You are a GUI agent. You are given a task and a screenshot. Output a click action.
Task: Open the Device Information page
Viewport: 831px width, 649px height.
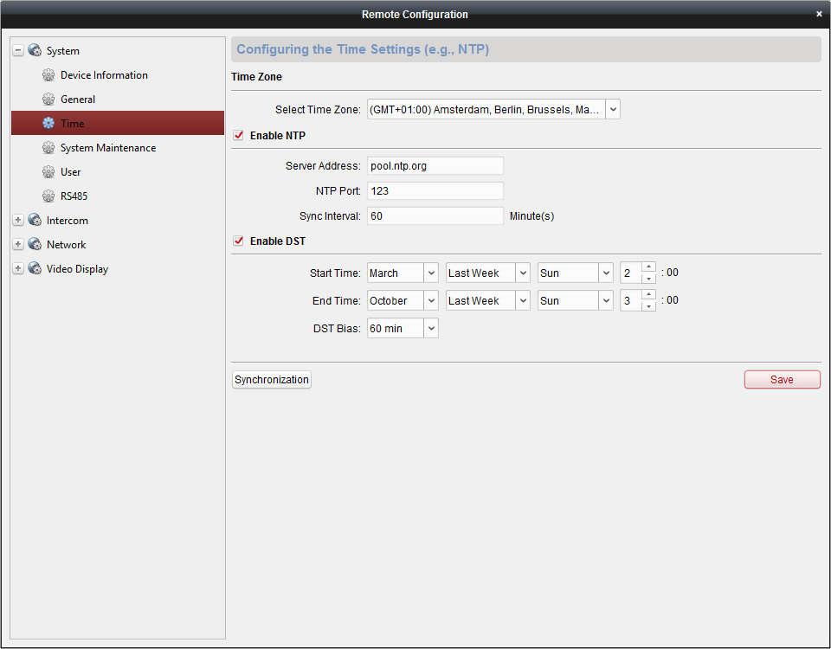pos(104,75)
